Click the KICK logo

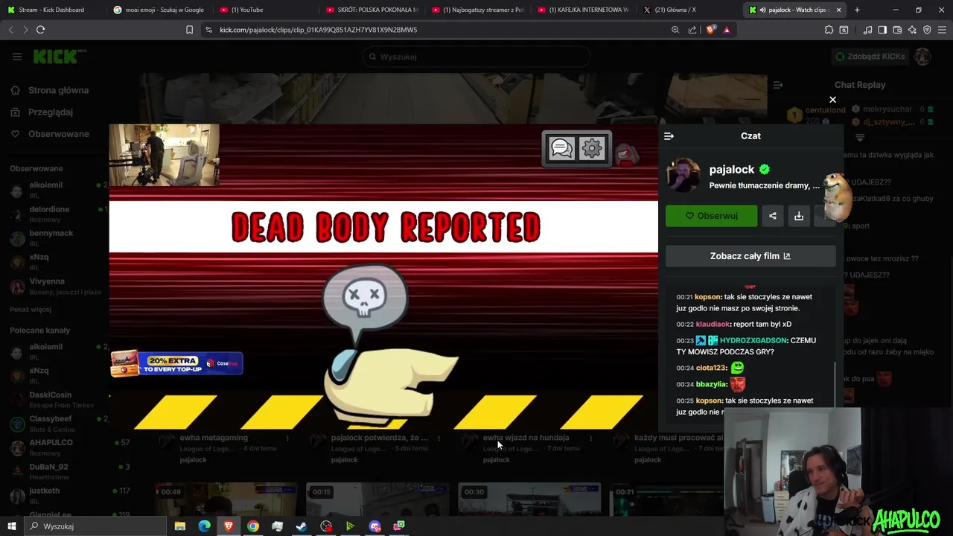click(60, 57)
